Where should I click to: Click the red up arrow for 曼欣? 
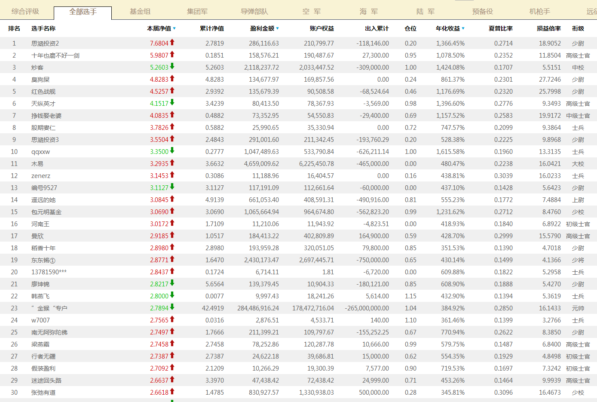[x=172, y=235]
